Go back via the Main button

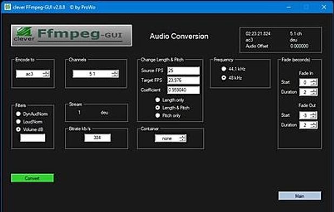(x=300, y=196)
